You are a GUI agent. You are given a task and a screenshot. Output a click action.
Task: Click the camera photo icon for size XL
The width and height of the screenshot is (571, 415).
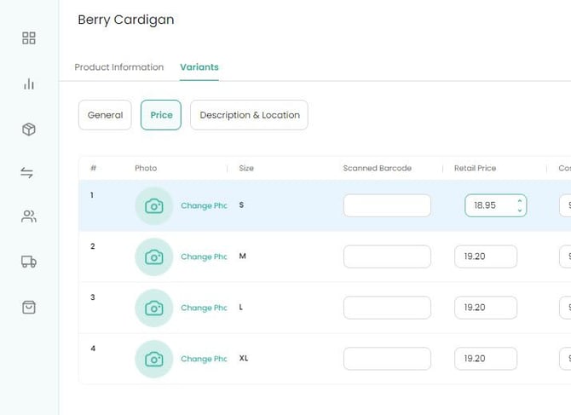153,360
